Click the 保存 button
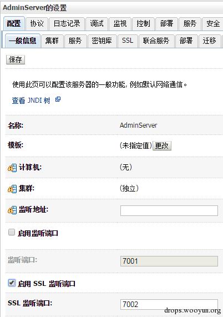The width and height of the screenshot is (223, 317). pyautogui.click(x=16, y=59)
